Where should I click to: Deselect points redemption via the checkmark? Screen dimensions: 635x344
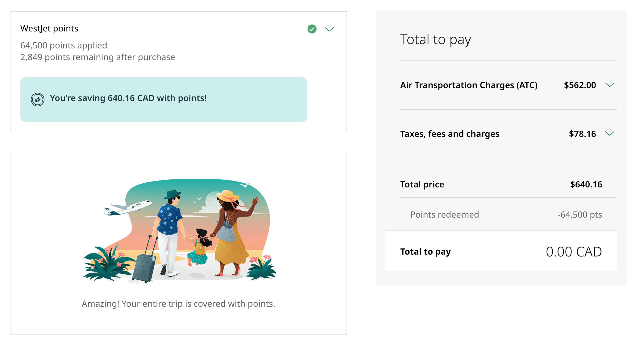click(312, 29)
